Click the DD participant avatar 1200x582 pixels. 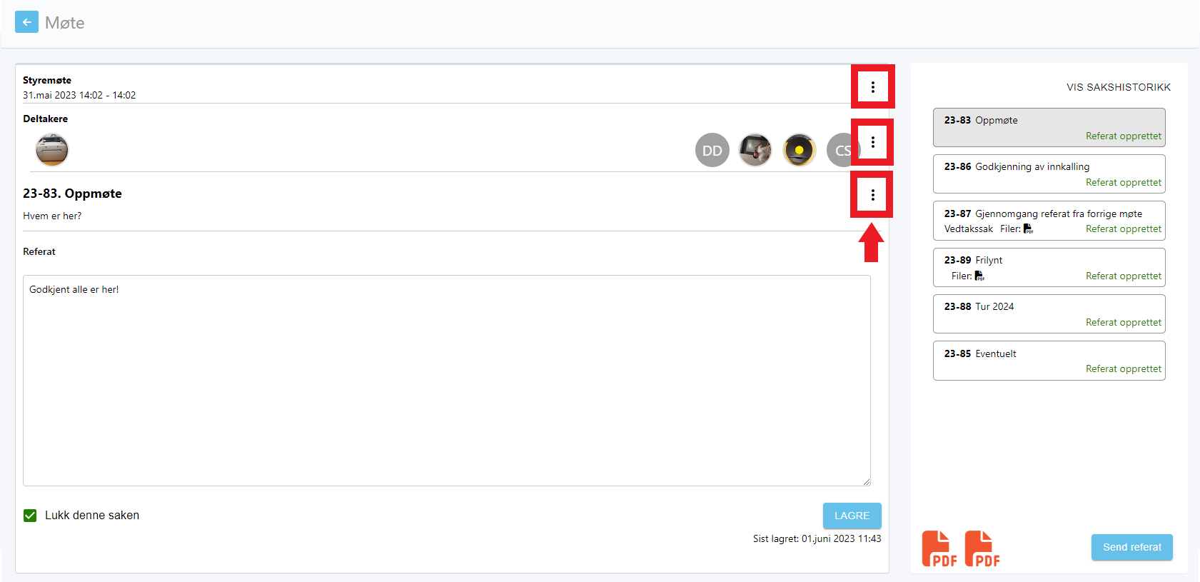712,150
